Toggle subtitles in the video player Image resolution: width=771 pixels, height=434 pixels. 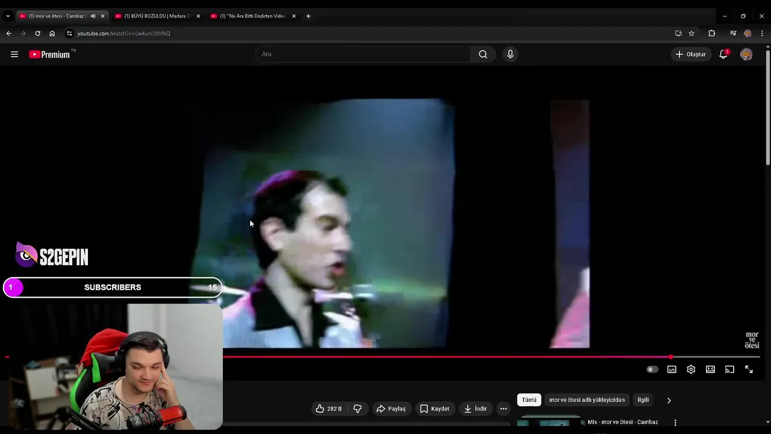(672, 370)
